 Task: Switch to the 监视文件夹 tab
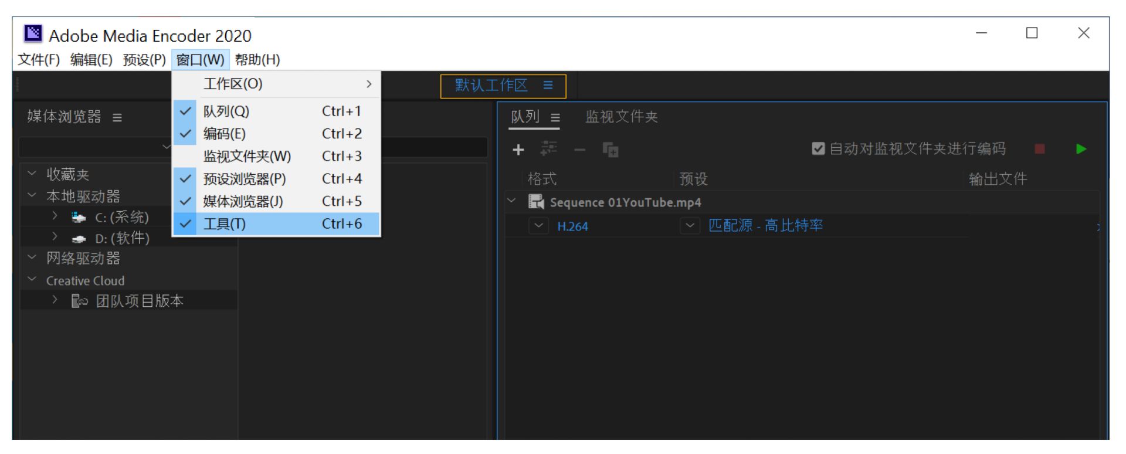coord(622,117)
